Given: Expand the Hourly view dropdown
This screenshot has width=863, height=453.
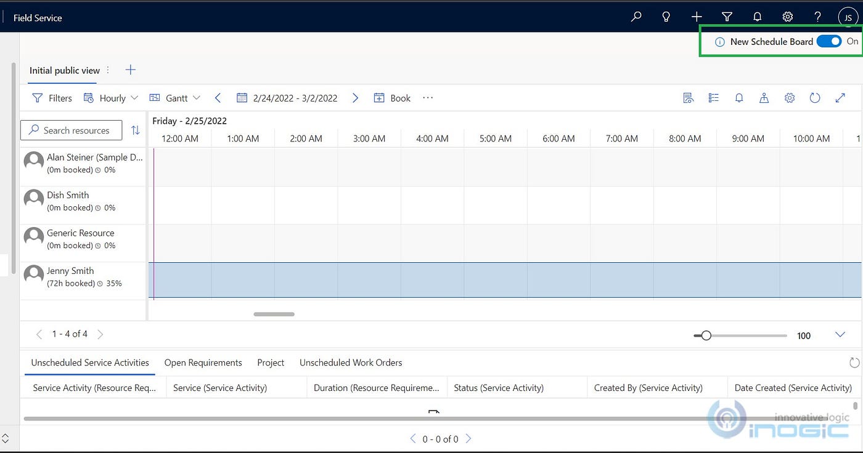Looking at the screenshot, I should click(x=111, y=98).
